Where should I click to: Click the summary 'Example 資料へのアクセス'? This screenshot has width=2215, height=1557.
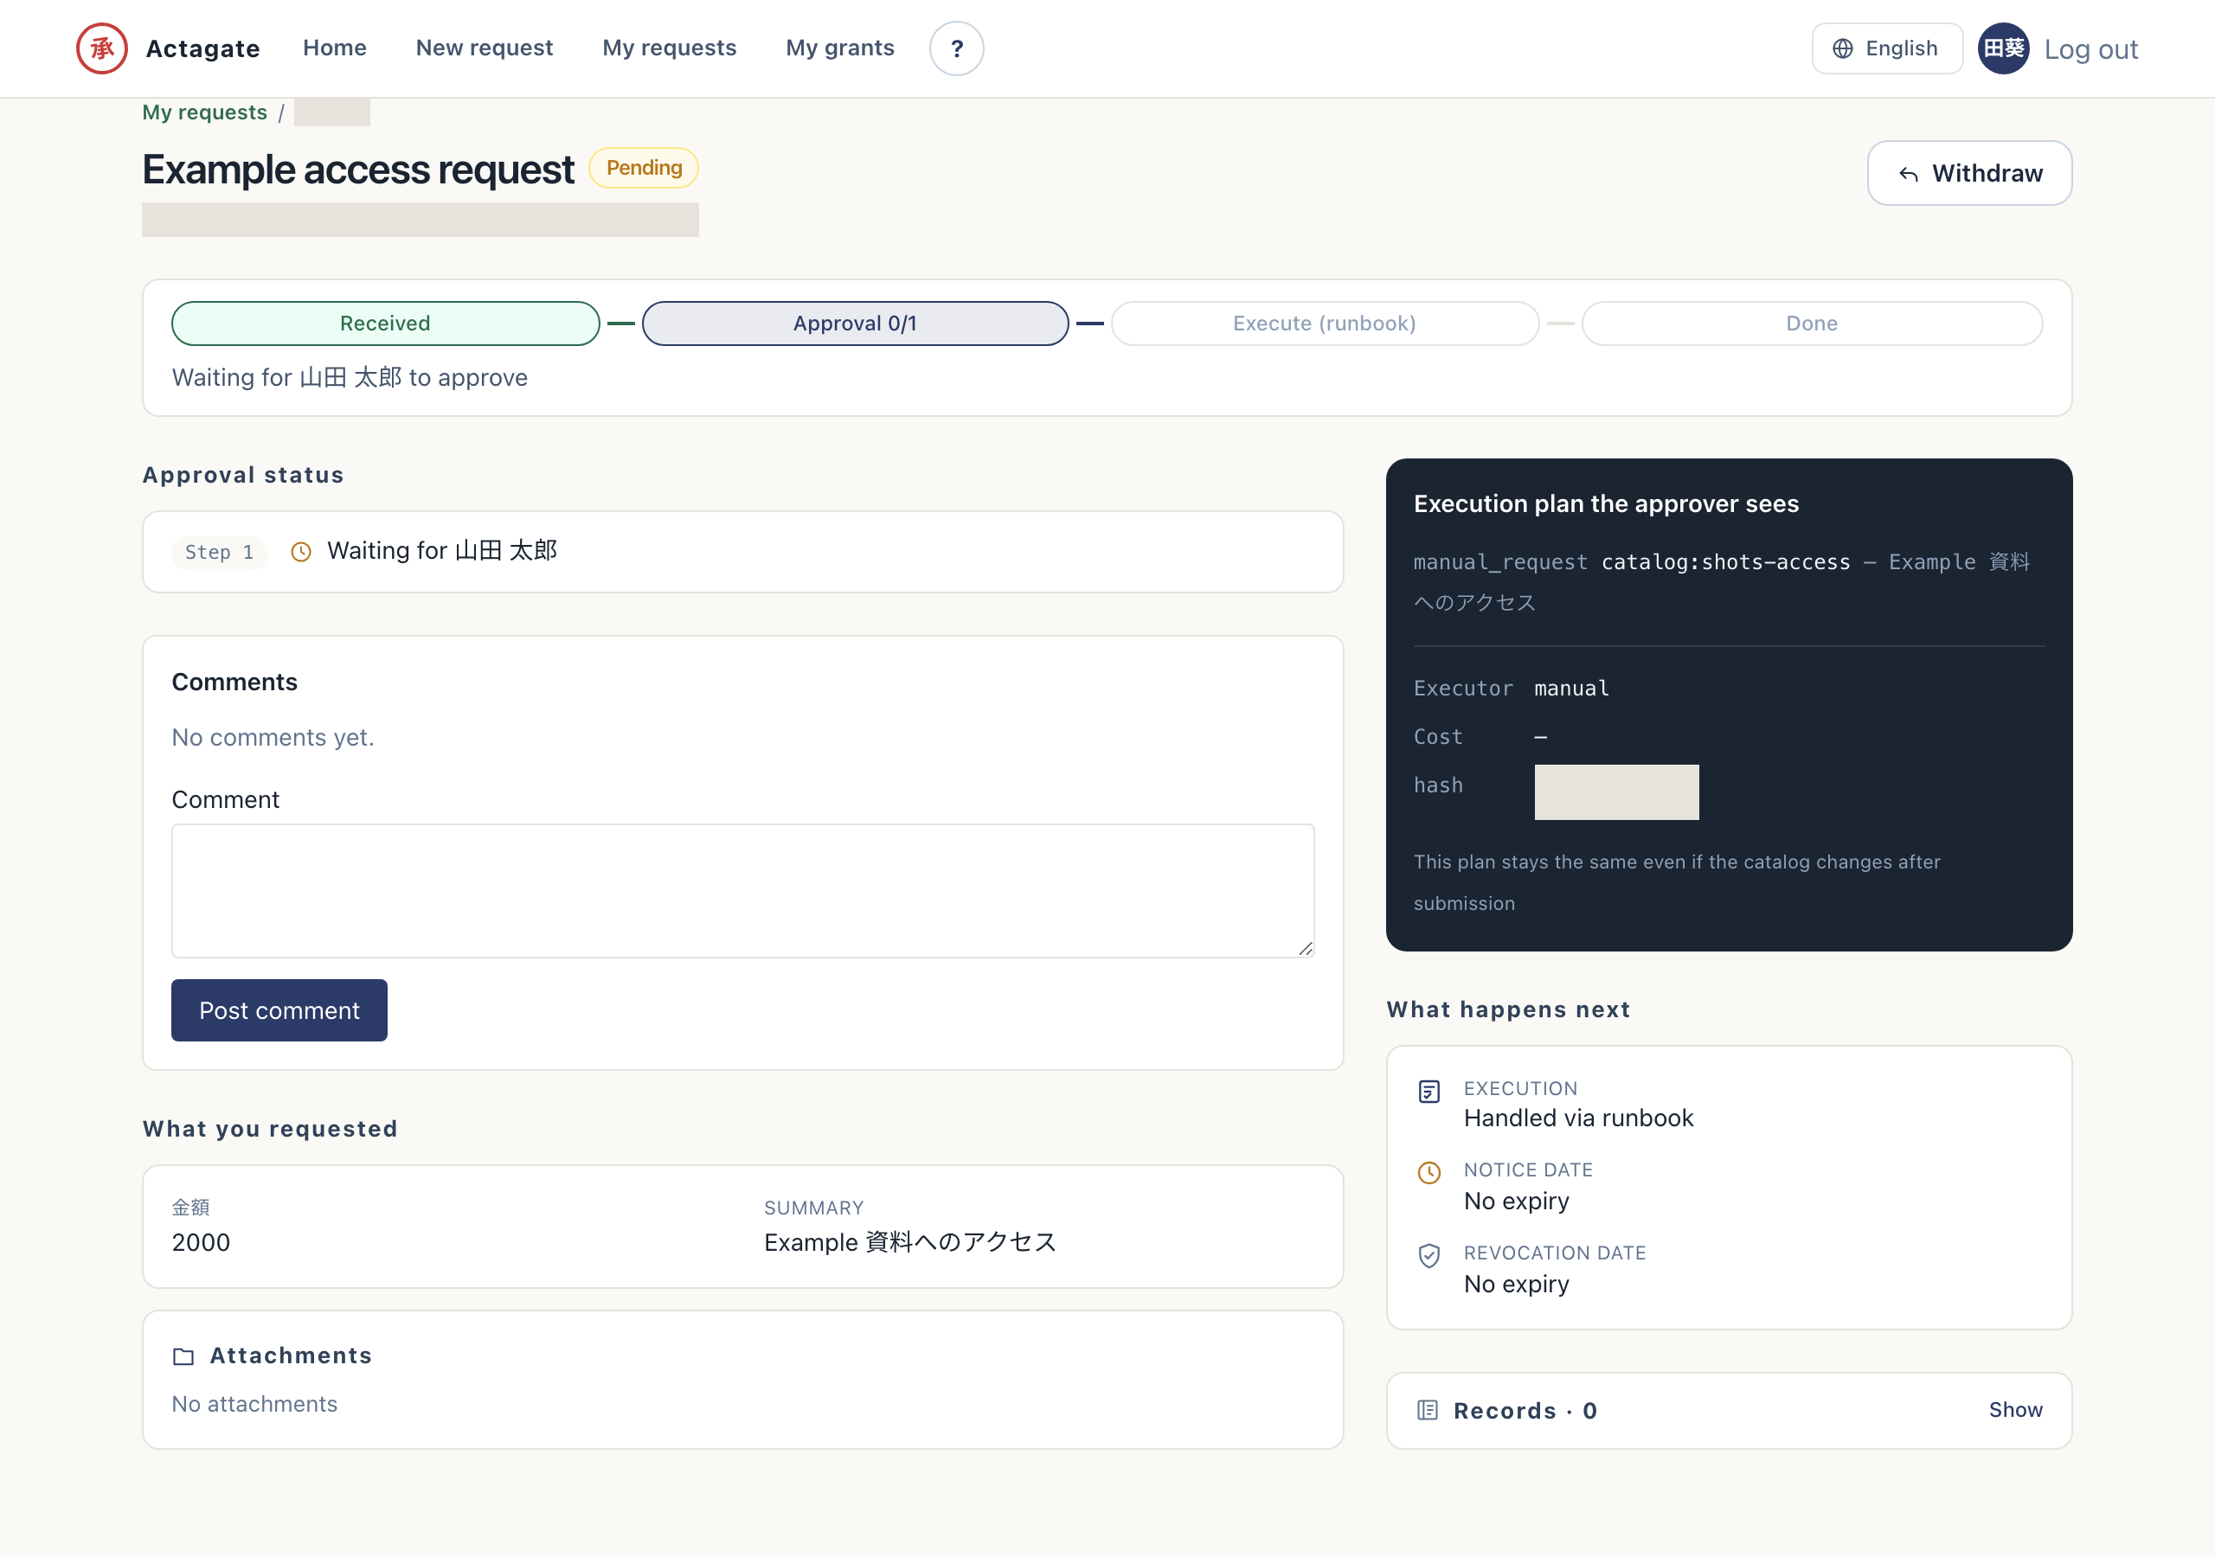point(909,1241)
